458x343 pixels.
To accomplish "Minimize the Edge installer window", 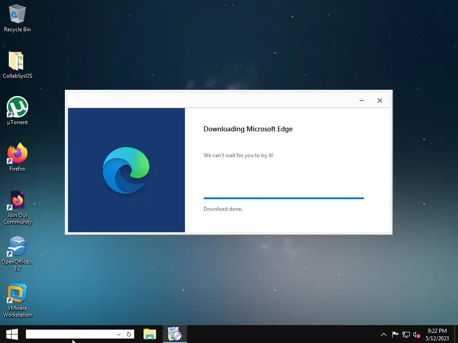I will (361, 100).
